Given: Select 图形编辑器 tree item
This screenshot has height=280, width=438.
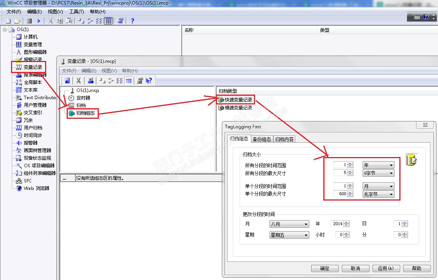Looking at the screenshot, I should pos(35,52).
